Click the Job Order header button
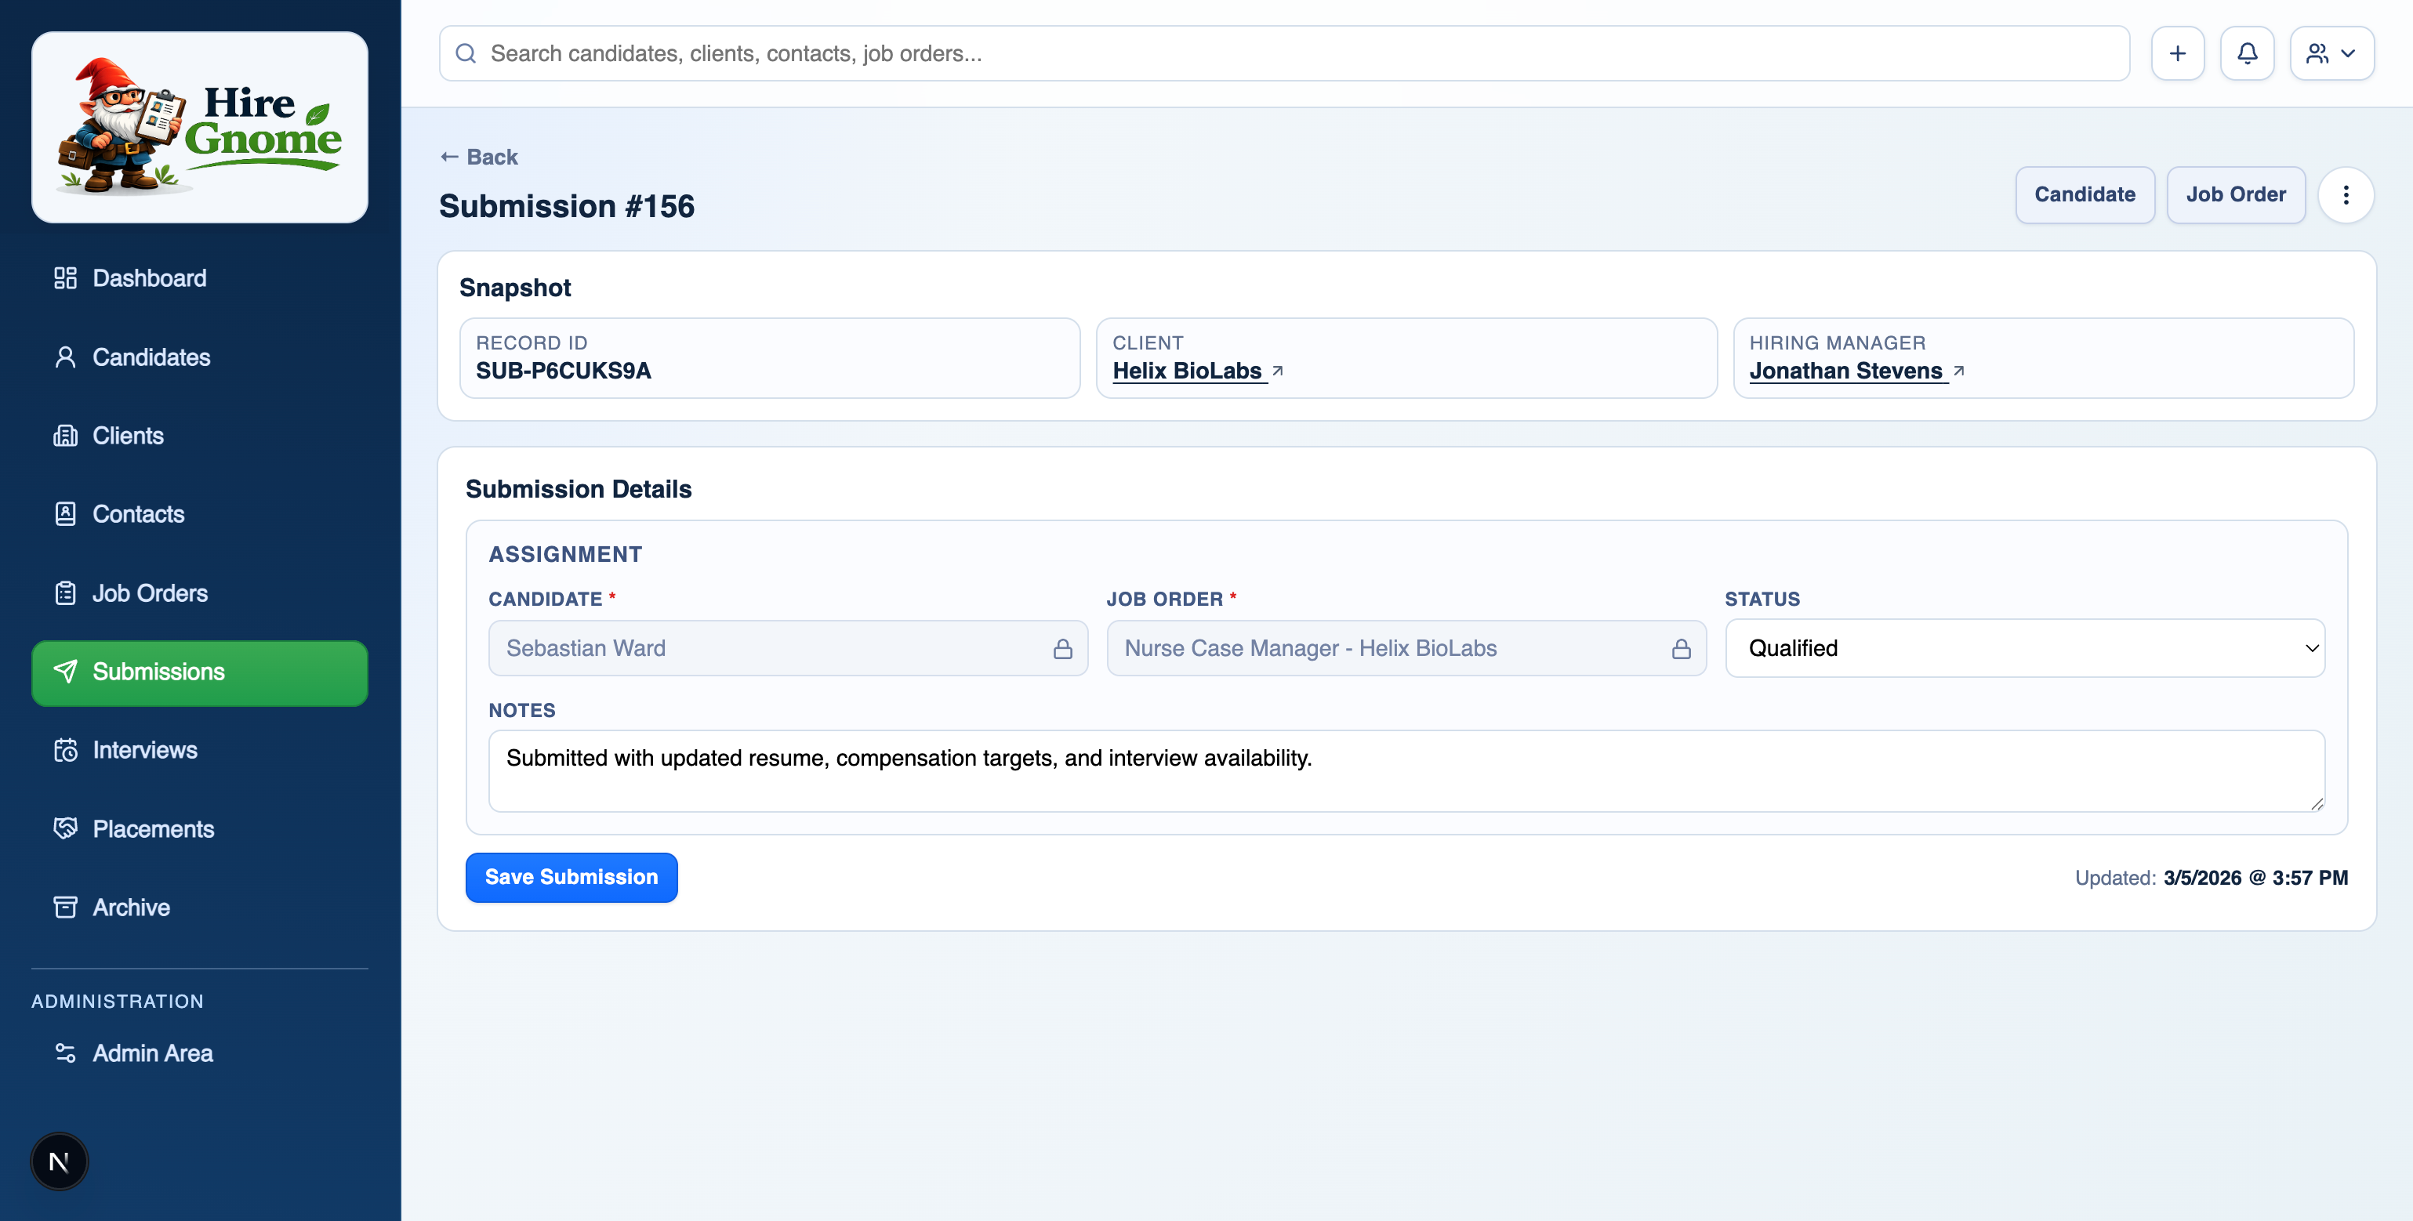This screenshot has height=1221, width=2413. point(2235,195)
